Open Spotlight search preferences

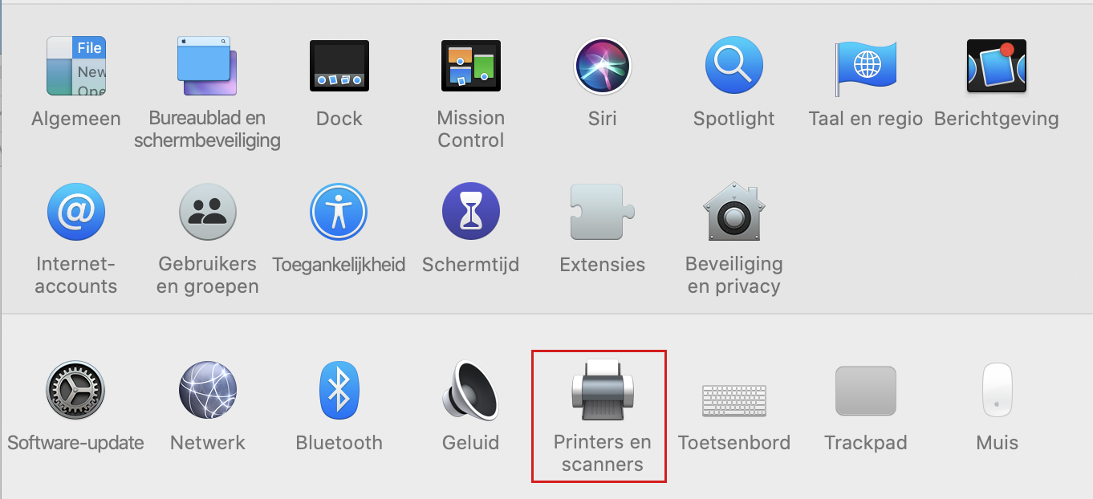734,66
